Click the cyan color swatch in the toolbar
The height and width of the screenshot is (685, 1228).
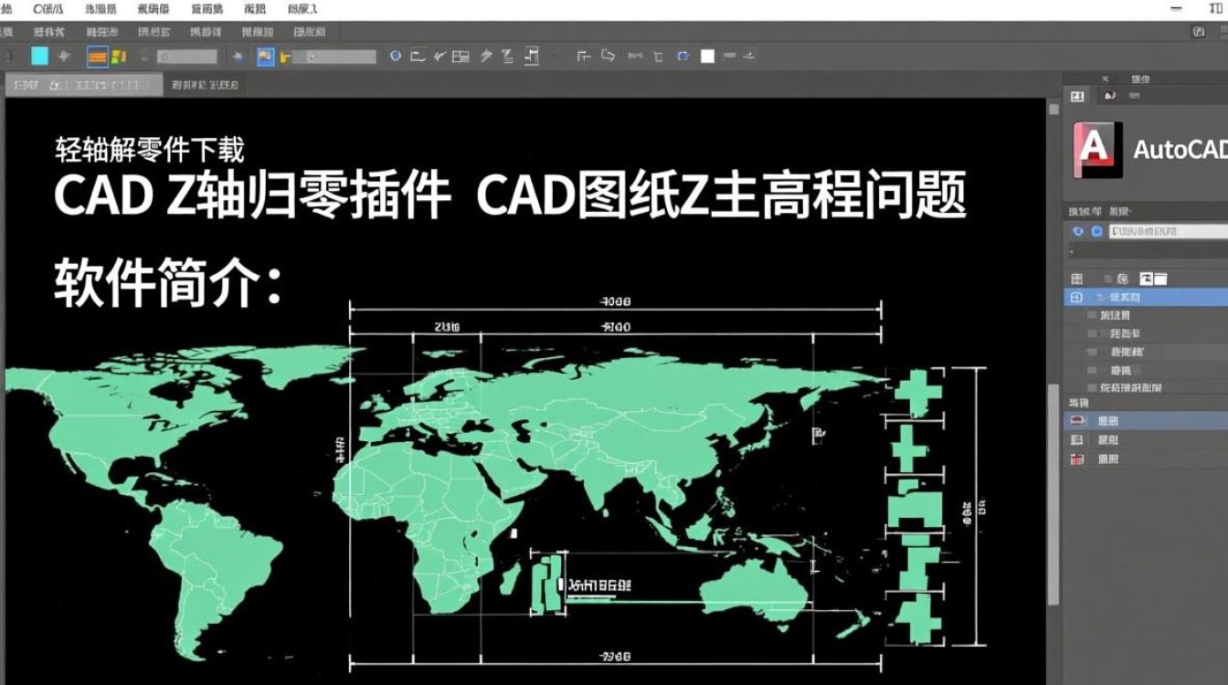point(39,55)
